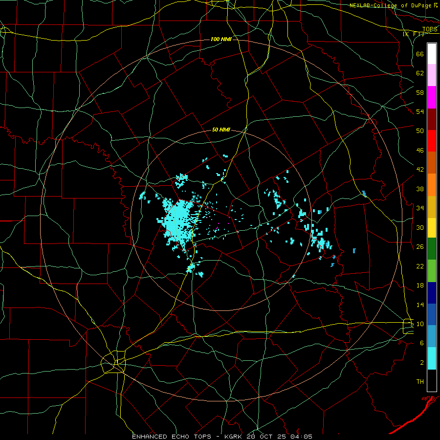440x440 pixels.
Task: Click the KGRK station identifier
Action: (234, 437)
